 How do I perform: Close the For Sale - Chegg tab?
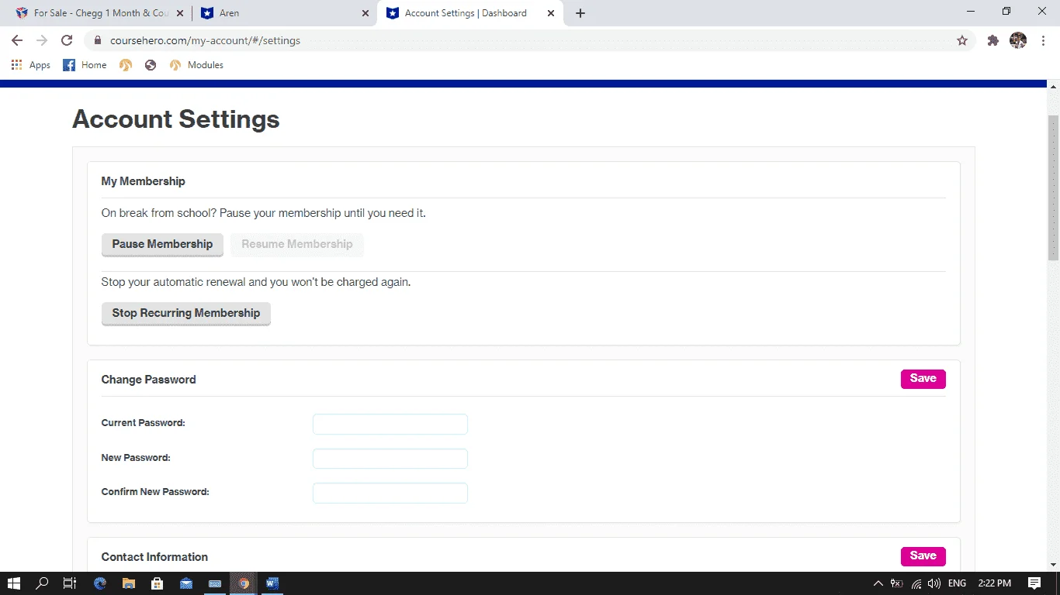[x=181, y=13]
